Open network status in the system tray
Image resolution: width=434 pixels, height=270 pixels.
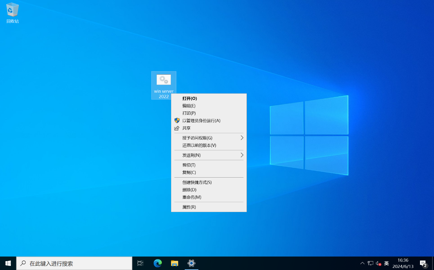click(x=370, y=263)
